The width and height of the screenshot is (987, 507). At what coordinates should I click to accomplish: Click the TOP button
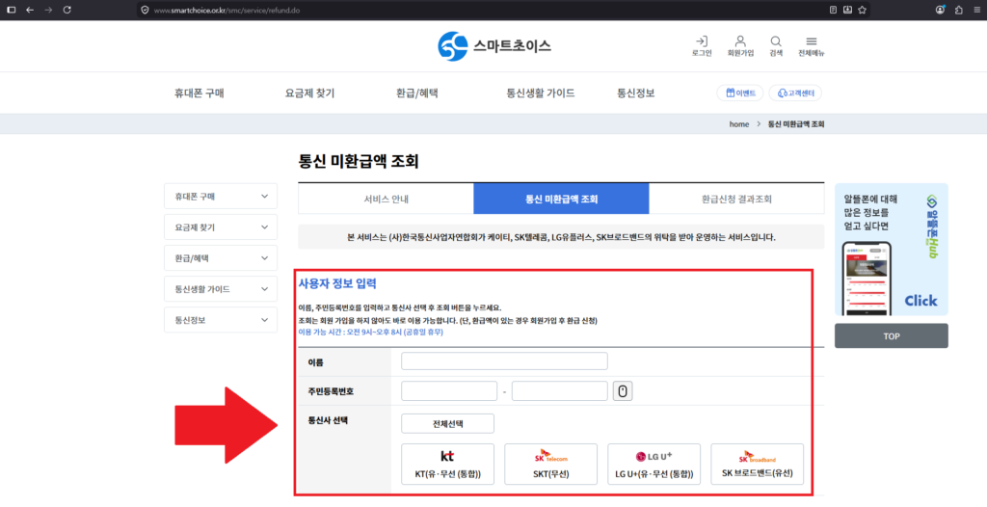(x=892, y=336)
